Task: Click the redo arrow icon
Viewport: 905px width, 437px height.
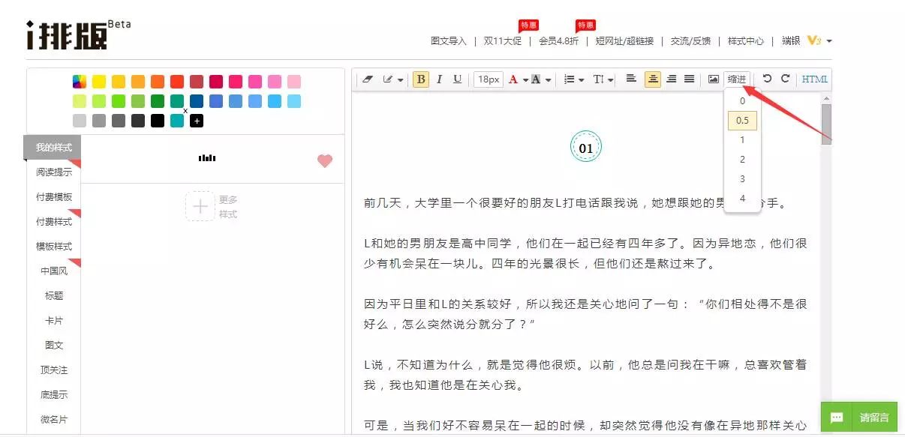Action: click(x=785, y=79)
